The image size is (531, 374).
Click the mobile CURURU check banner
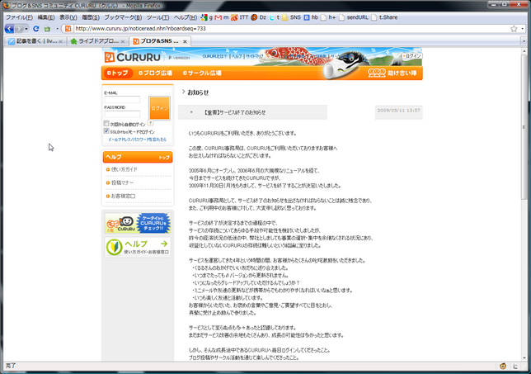pos(138,223)
